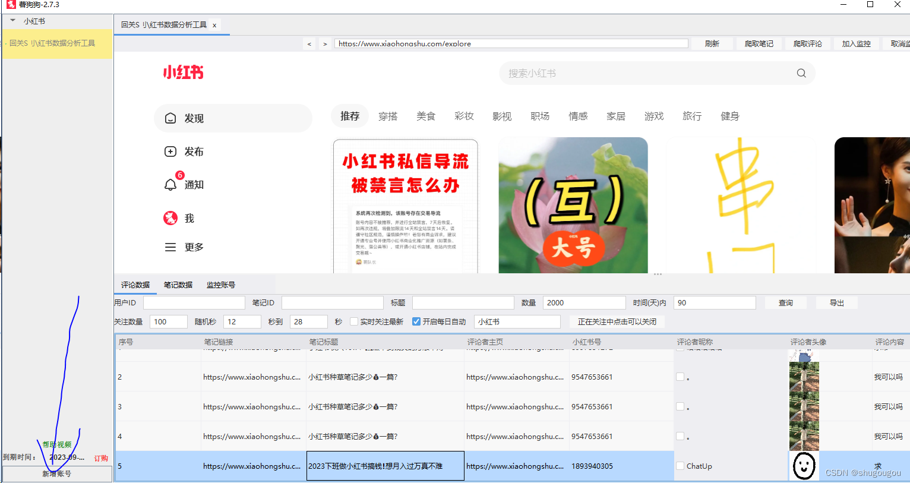
Task: Switch to the 笔记数据 tab
Action: (178, 285)
